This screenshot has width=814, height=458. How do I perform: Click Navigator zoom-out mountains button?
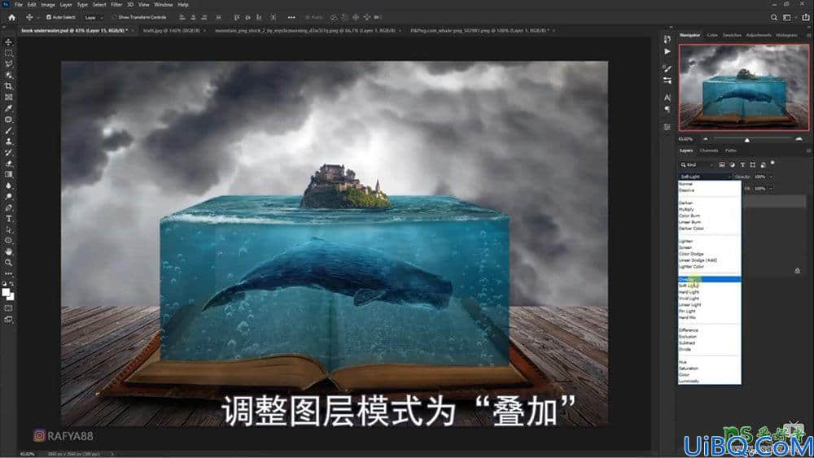pyautogui.click(x=705, y=139)
